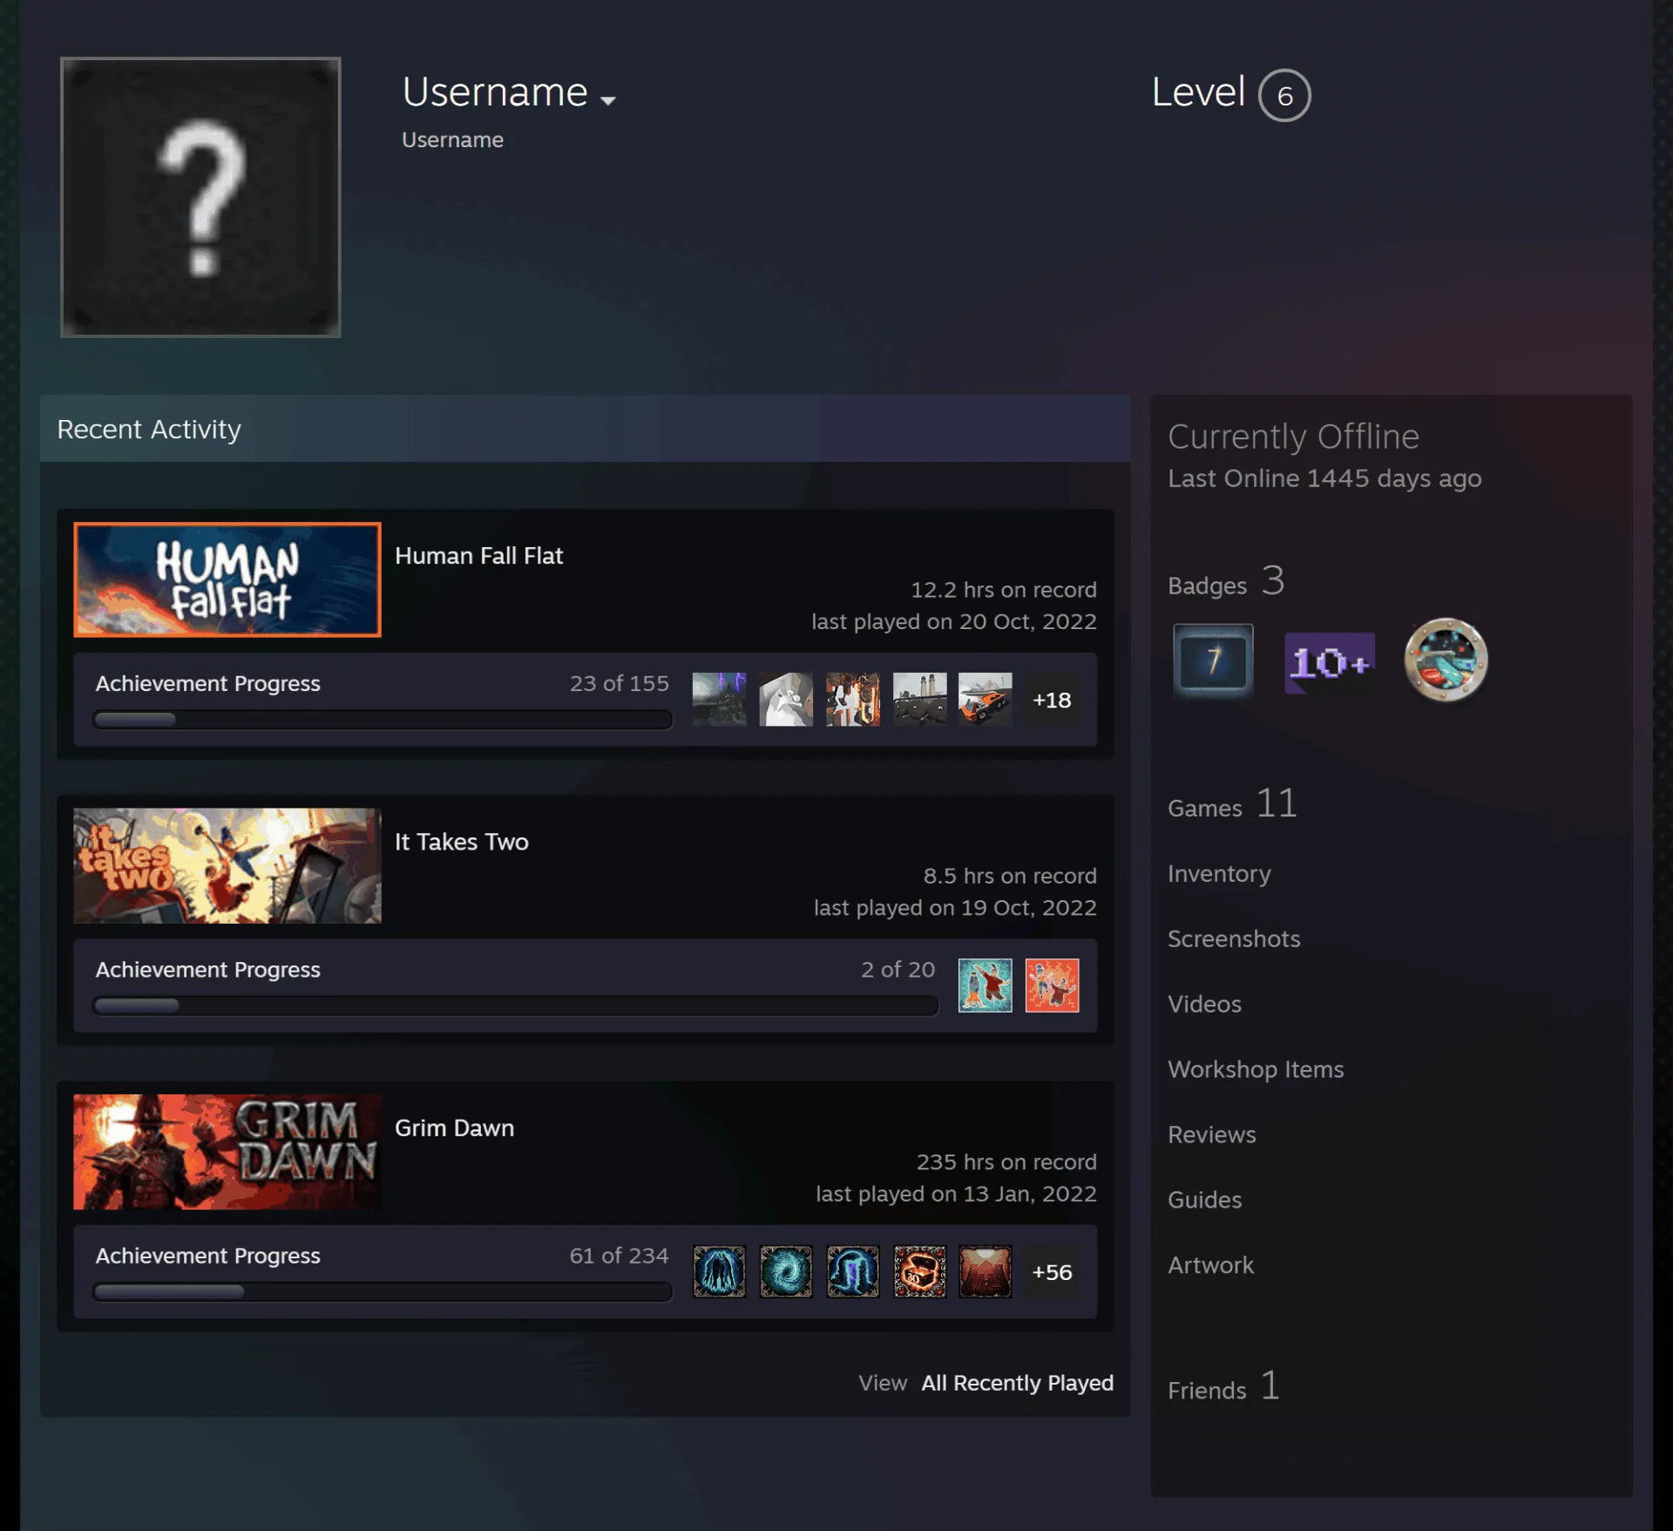This screenshot has height=1531, width=1673.
Task: View All Recently Played games
Action: tap(1017, 1383)
